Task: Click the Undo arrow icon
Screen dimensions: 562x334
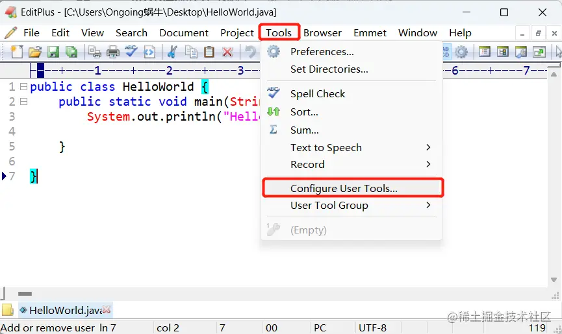Action: [x=251, y=52]
